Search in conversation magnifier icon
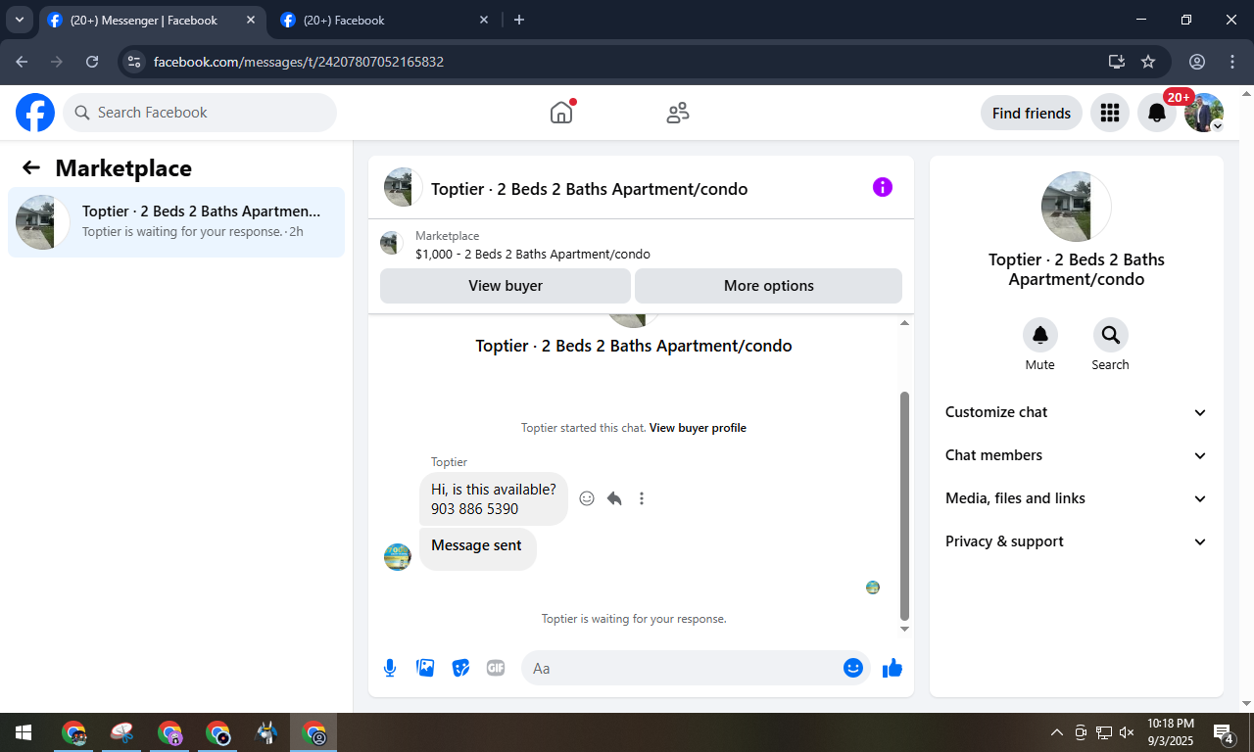Viewport: 1254px width, 752px height. pos(1111,335)
